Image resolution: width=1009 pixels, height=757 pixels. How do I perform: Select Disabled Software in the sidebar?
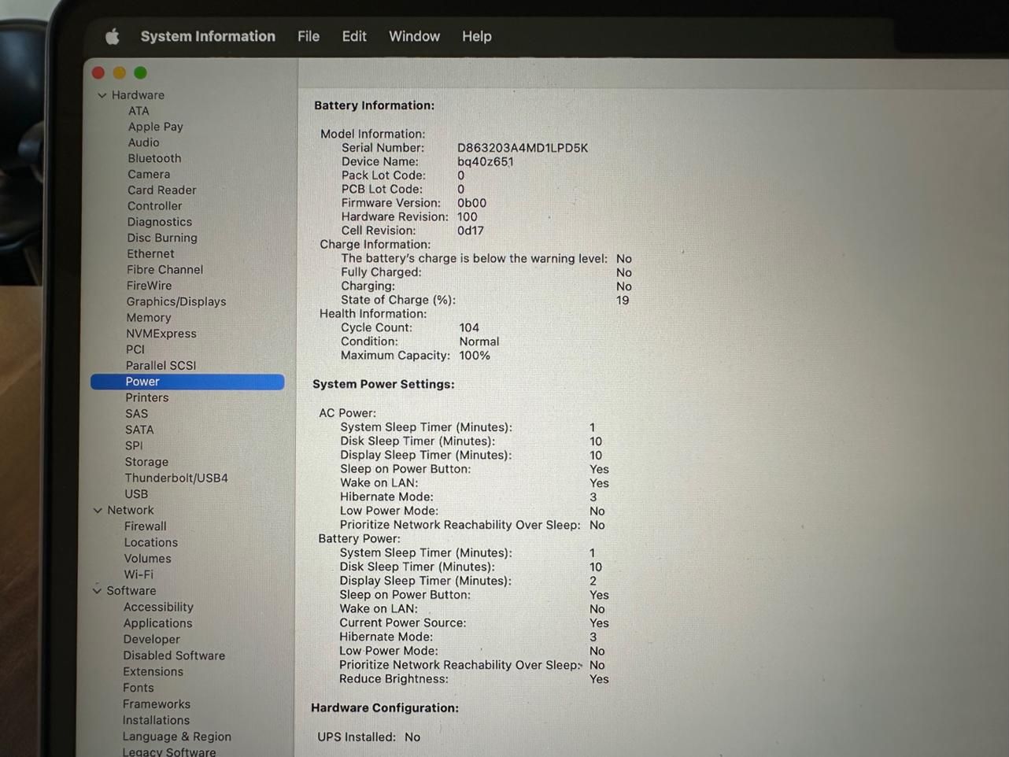click(x=174, y=655)
